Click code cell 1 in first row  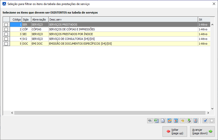pyautogui.click(x=16, y=25)
